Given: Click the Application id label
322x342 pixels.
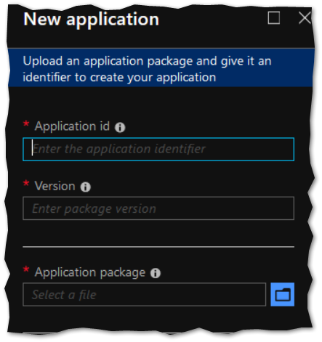Looking at the screenshot, I should (x=72, y=126).
